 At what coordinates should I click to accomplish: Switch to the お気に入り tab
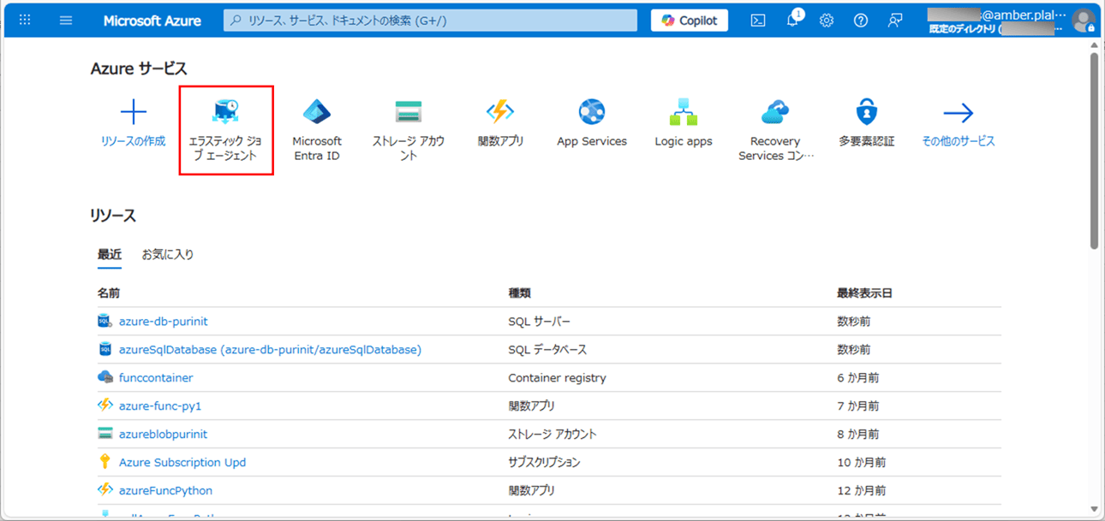tap(168, 254)
